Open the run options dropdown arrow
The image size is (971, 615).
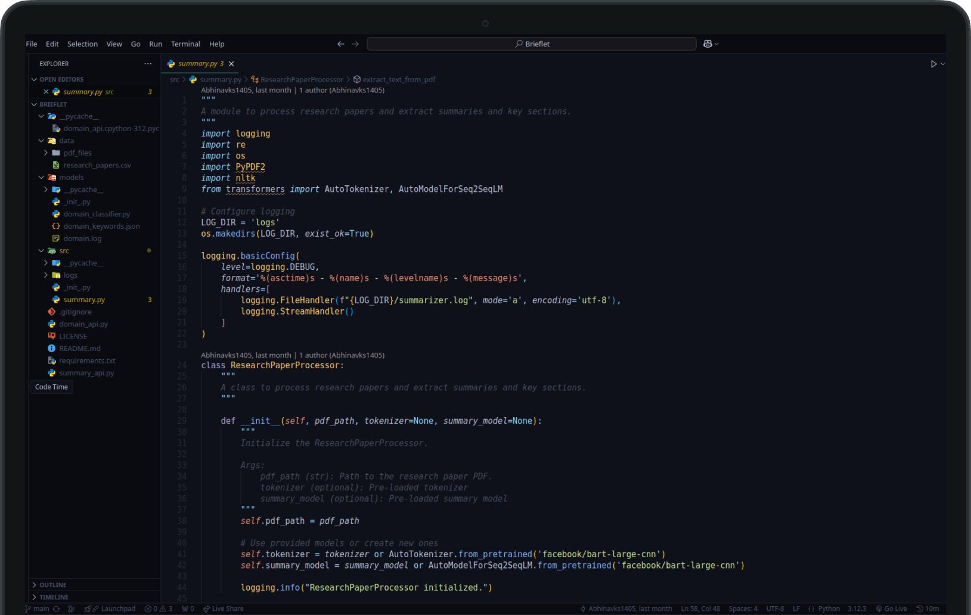point(943,64)
